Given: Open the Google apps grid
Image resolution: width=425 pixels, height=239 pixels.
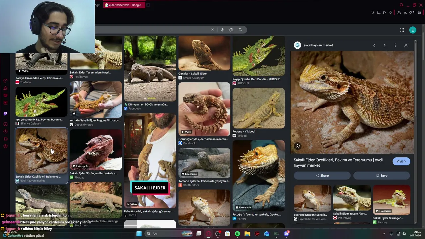Looking at the screenshot, I should [402, 30].
